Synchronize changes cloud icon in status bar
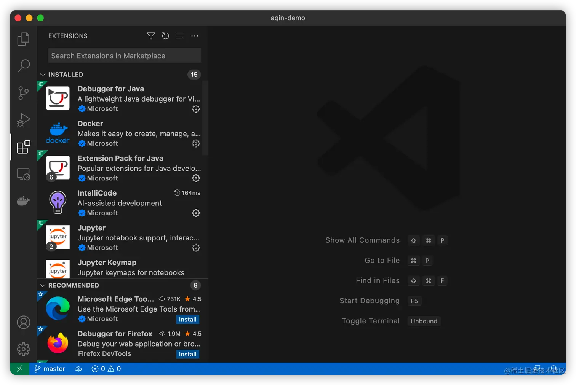Viewport: 576px width, 385px height. click(78, 369)
